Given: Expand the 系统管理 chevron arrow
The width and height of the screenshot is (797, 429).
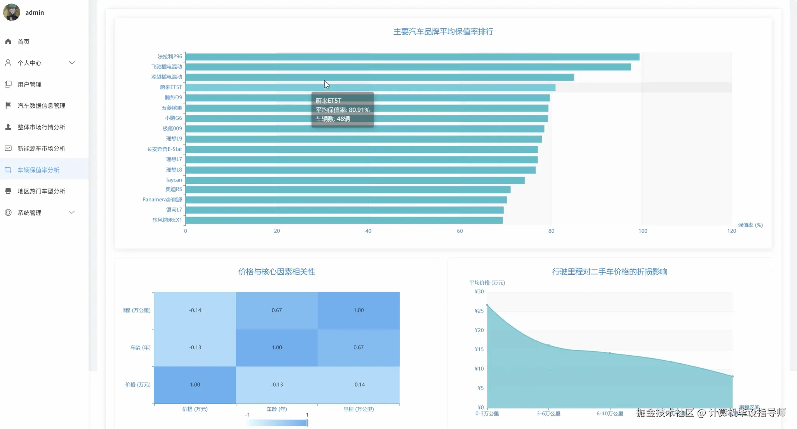Looking at the screenshot, I should pos(72,213).
